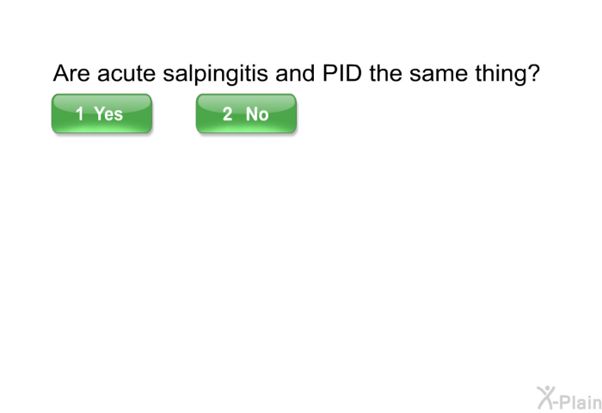The height and width of the screenshot is (413, 602).
Task: Click the word No on green button
Action: 257,114
